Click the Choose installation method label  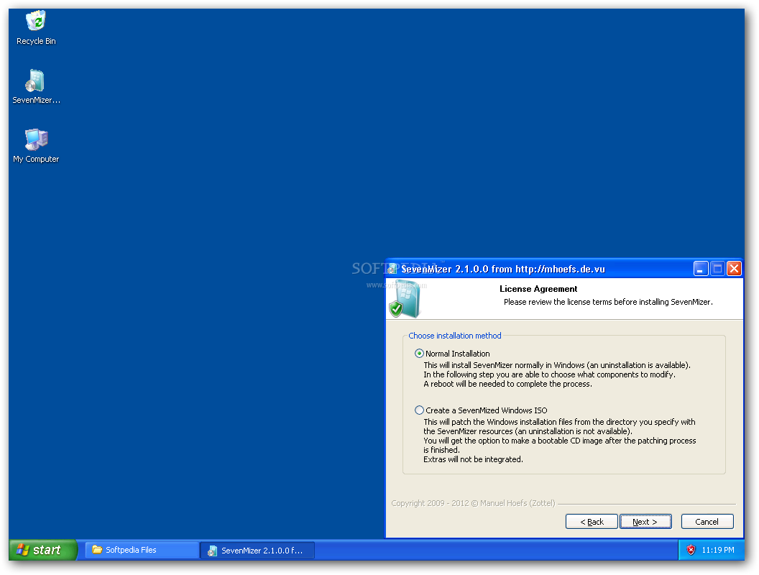(454, 336)
